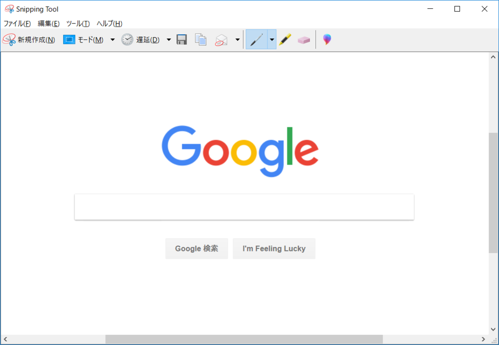This screenshot has width=499, height=345.
Task: Open the ツール(T) menu
Action: pyautogui.click(x=78, y=23)
